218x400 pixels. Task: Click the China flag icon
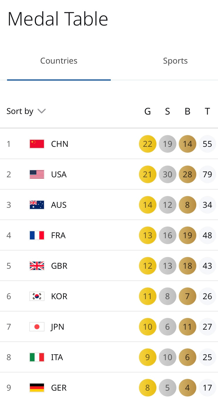[x=37, y=144]
